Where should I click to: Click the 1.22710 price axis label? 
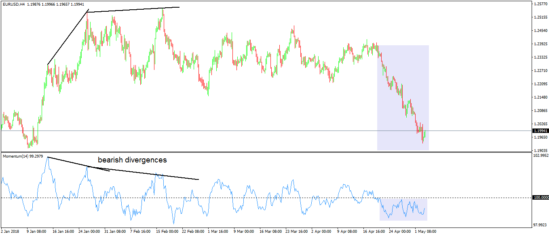(541, 71)
